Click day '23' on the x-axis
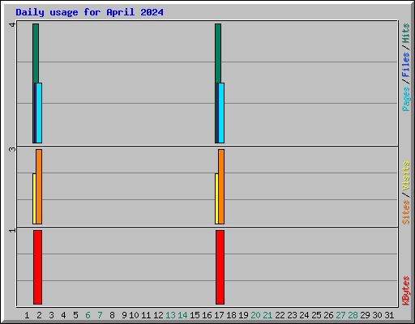The image size is (415, 324). point(292,315)
